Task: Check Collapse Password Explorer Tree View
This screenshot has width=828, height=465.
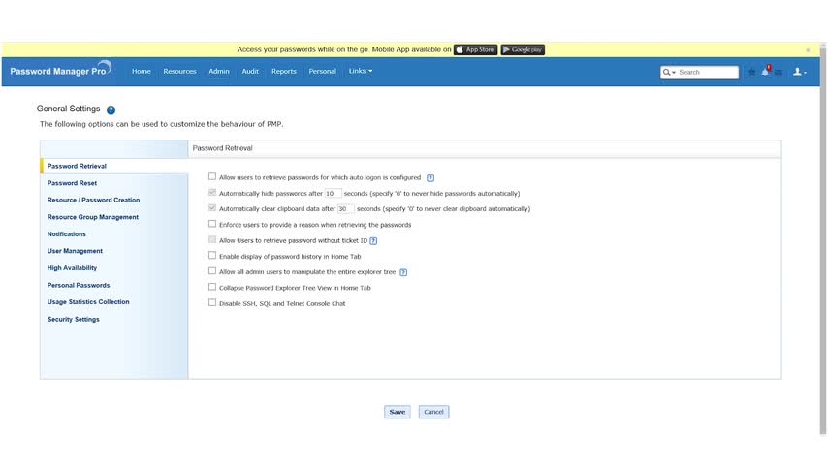Action: pos(212,287)
